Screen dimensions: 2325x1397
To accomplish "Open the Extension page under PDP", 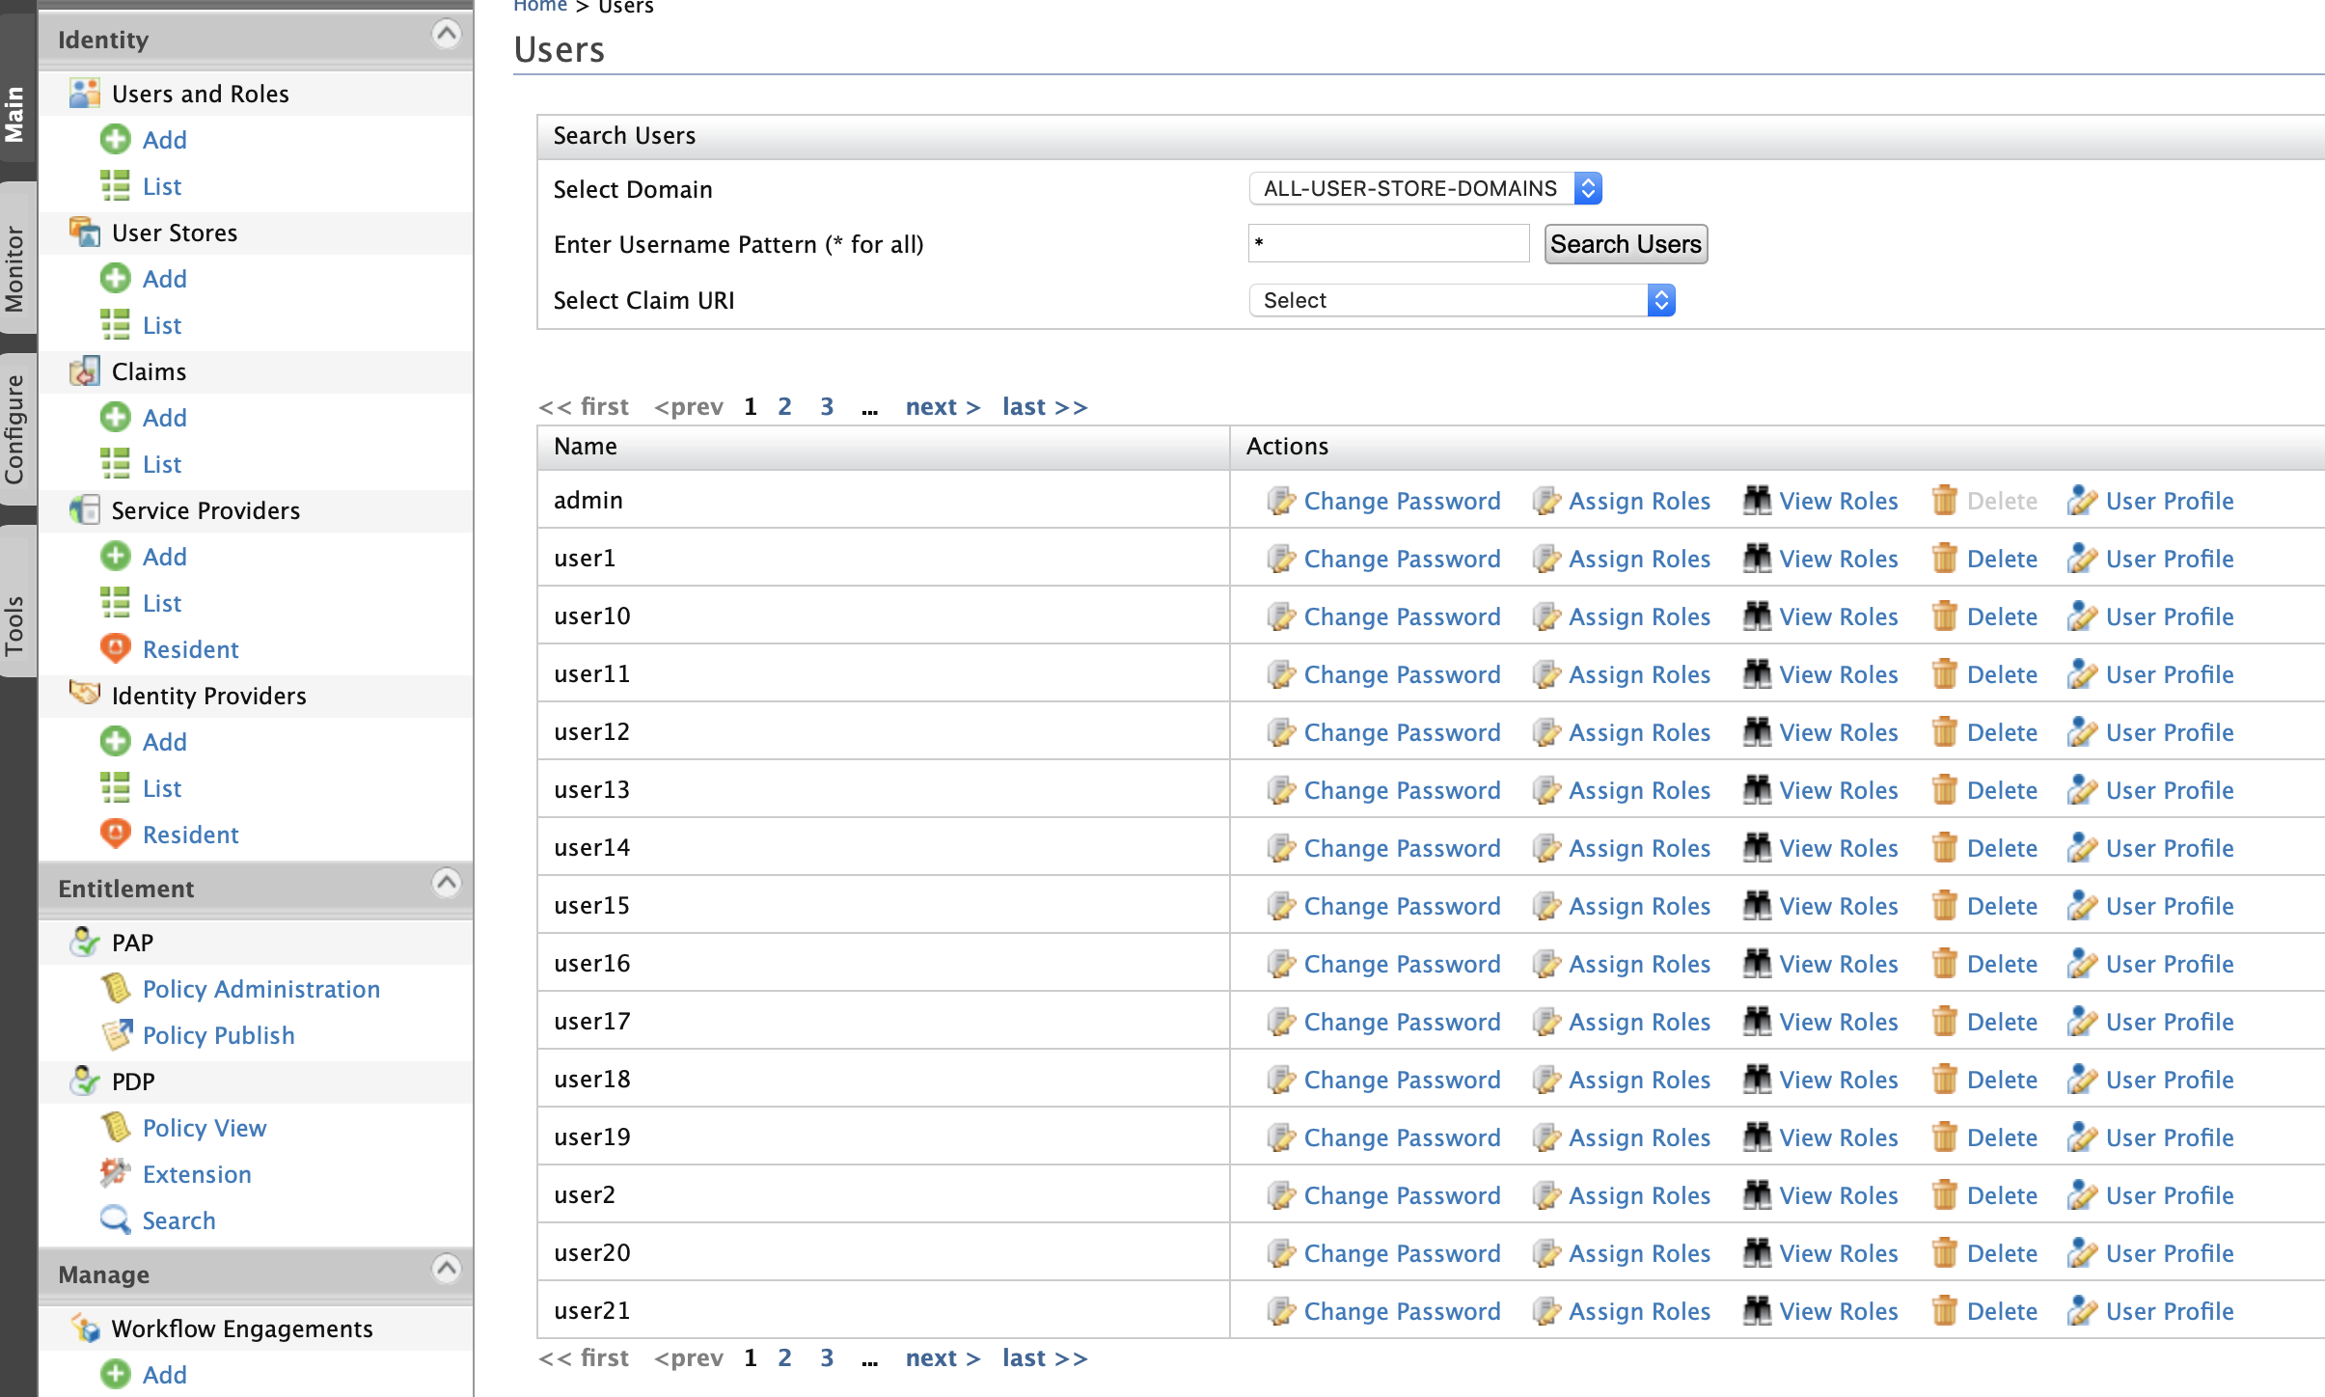I will (197, 1173).
